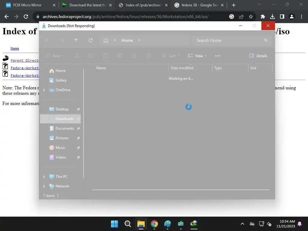The width and height of the screenshot is (308, 231).
Task: Sort by Date modified column header
Action: tap(190, 68)
